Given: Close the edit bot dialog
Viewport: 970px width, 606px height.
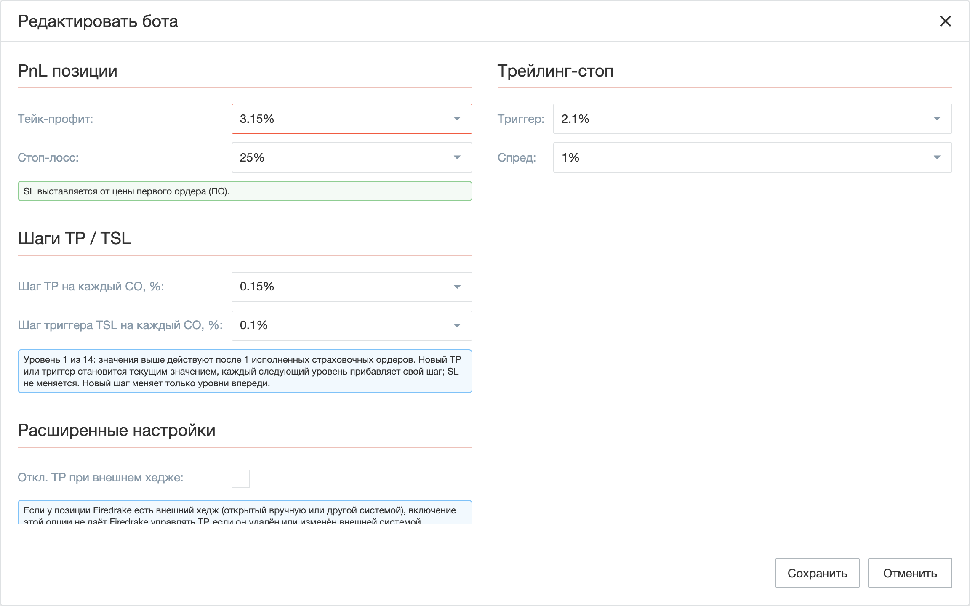Looking at the screenshot, I should 946,21.
